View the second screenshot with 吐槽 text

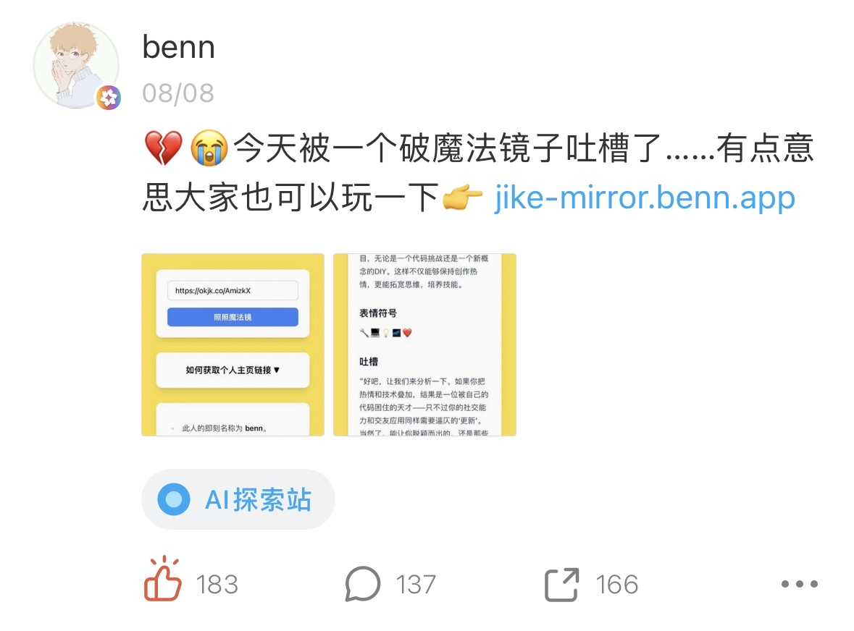pos(424,344)
